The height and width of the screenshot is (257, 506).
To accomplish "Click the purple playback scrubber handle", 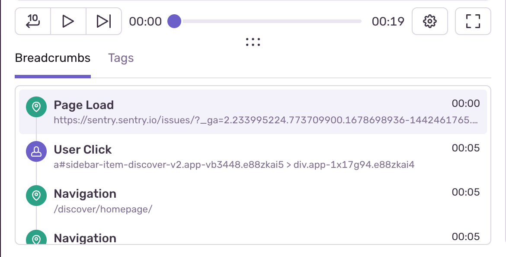I will tap(174, 21).
